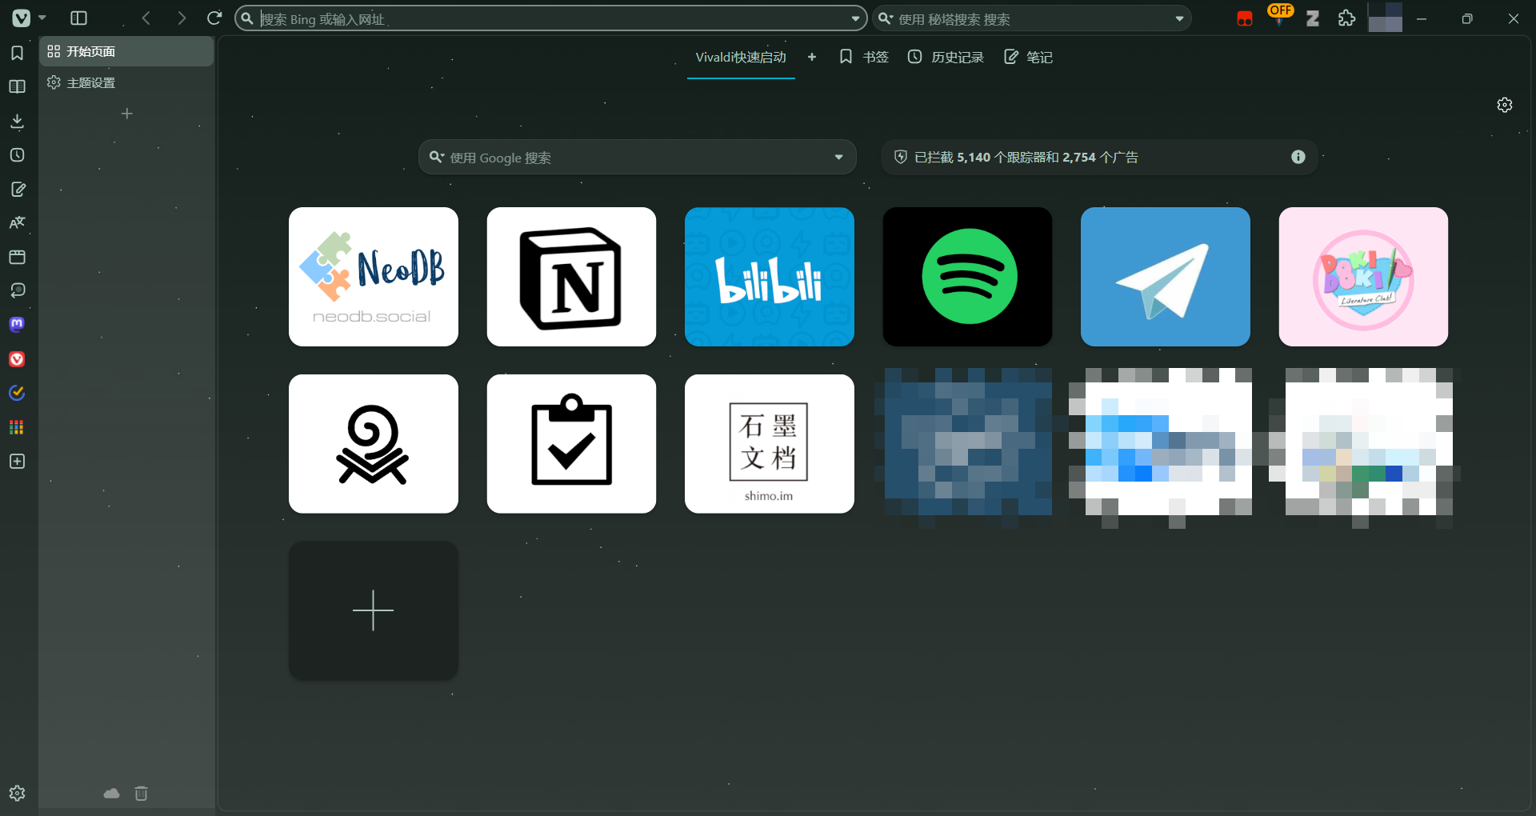
Task: Open browser settings gear in panel bar
Action: pos(17,793)
